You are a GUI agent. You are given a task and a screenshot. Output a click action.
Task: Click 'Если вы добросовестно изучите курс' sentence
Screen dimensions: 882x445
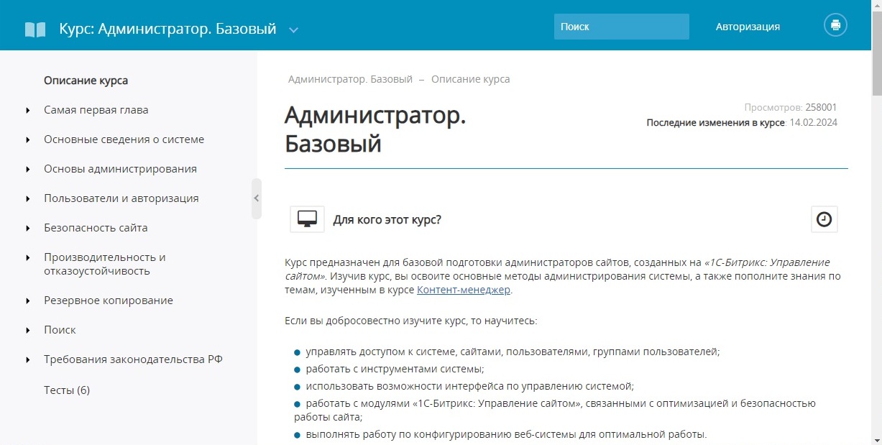410,320
